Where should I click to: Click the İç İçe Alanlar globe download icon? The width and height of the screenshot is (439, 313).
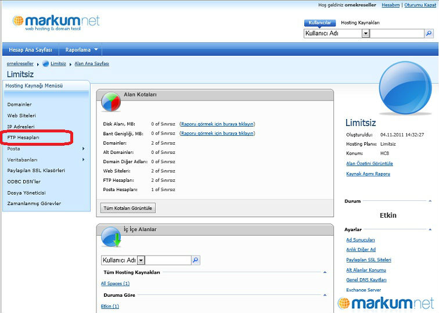(x=111, y=237)
